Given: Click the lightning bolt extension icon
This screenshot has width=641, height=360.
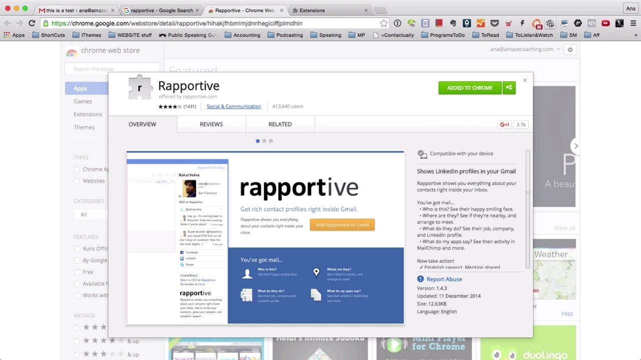Looking at the screenshot, I should [x=522, y=23].
